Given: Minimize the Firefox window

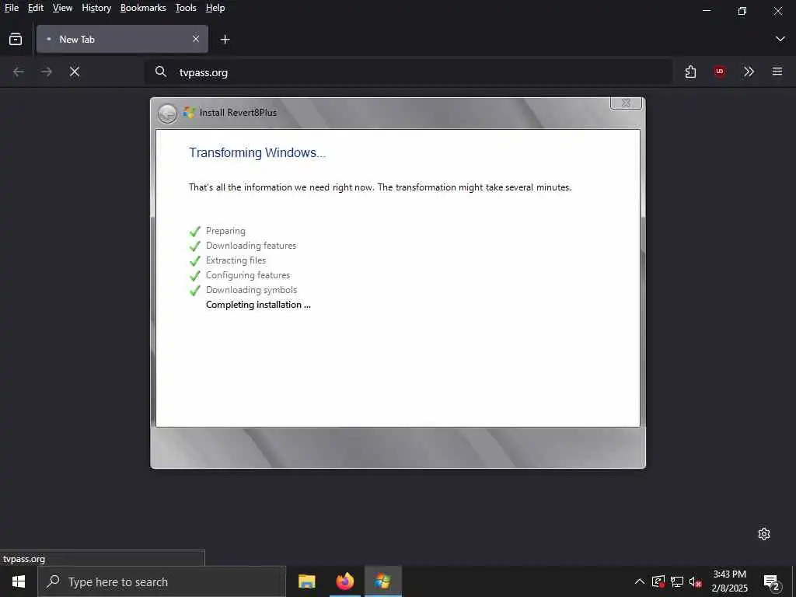Looking at the screenshot, I should click(x=706, y=10).
